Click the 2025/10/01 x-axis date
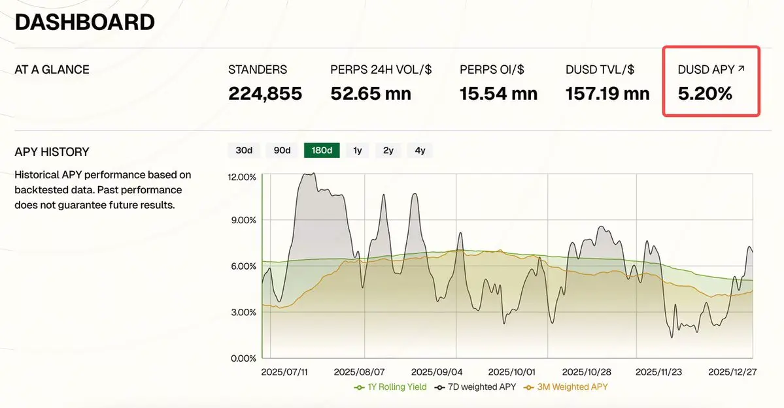784x408 pixels. coord(511,373)
